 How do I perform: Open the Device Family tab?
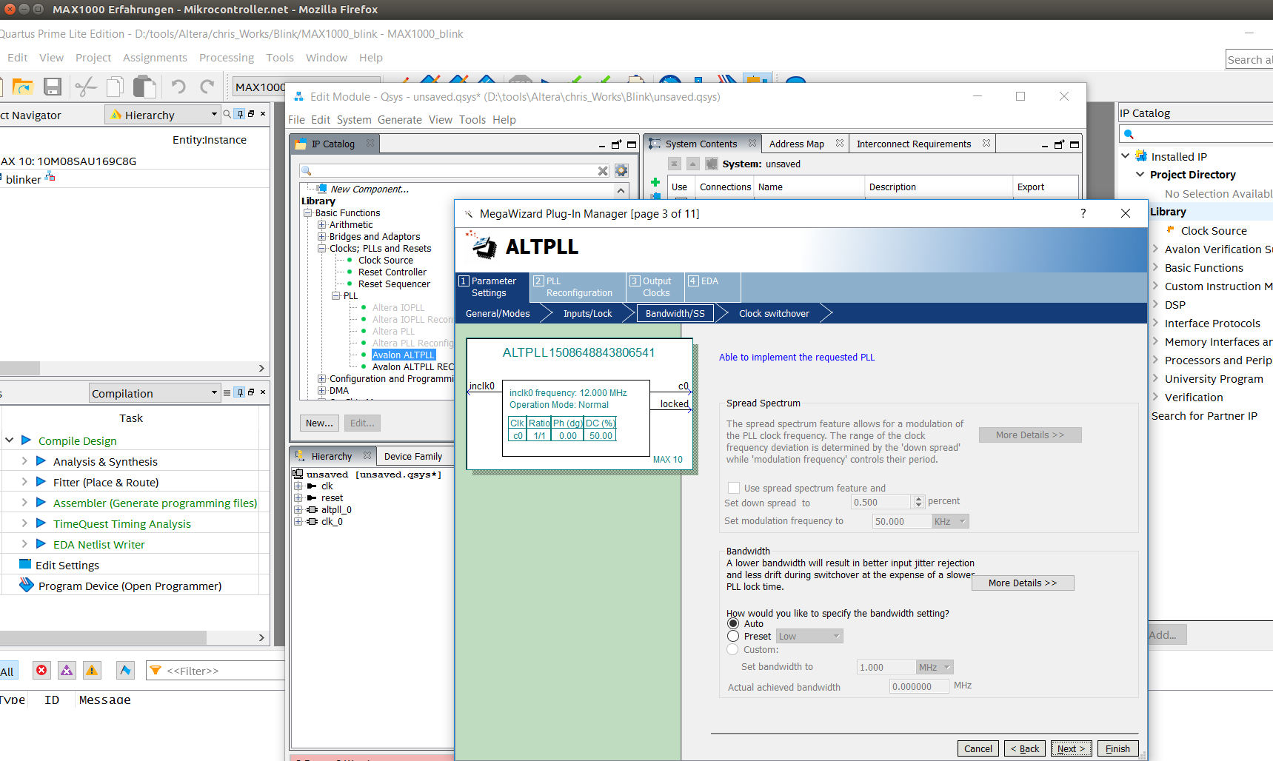point(413,456)
